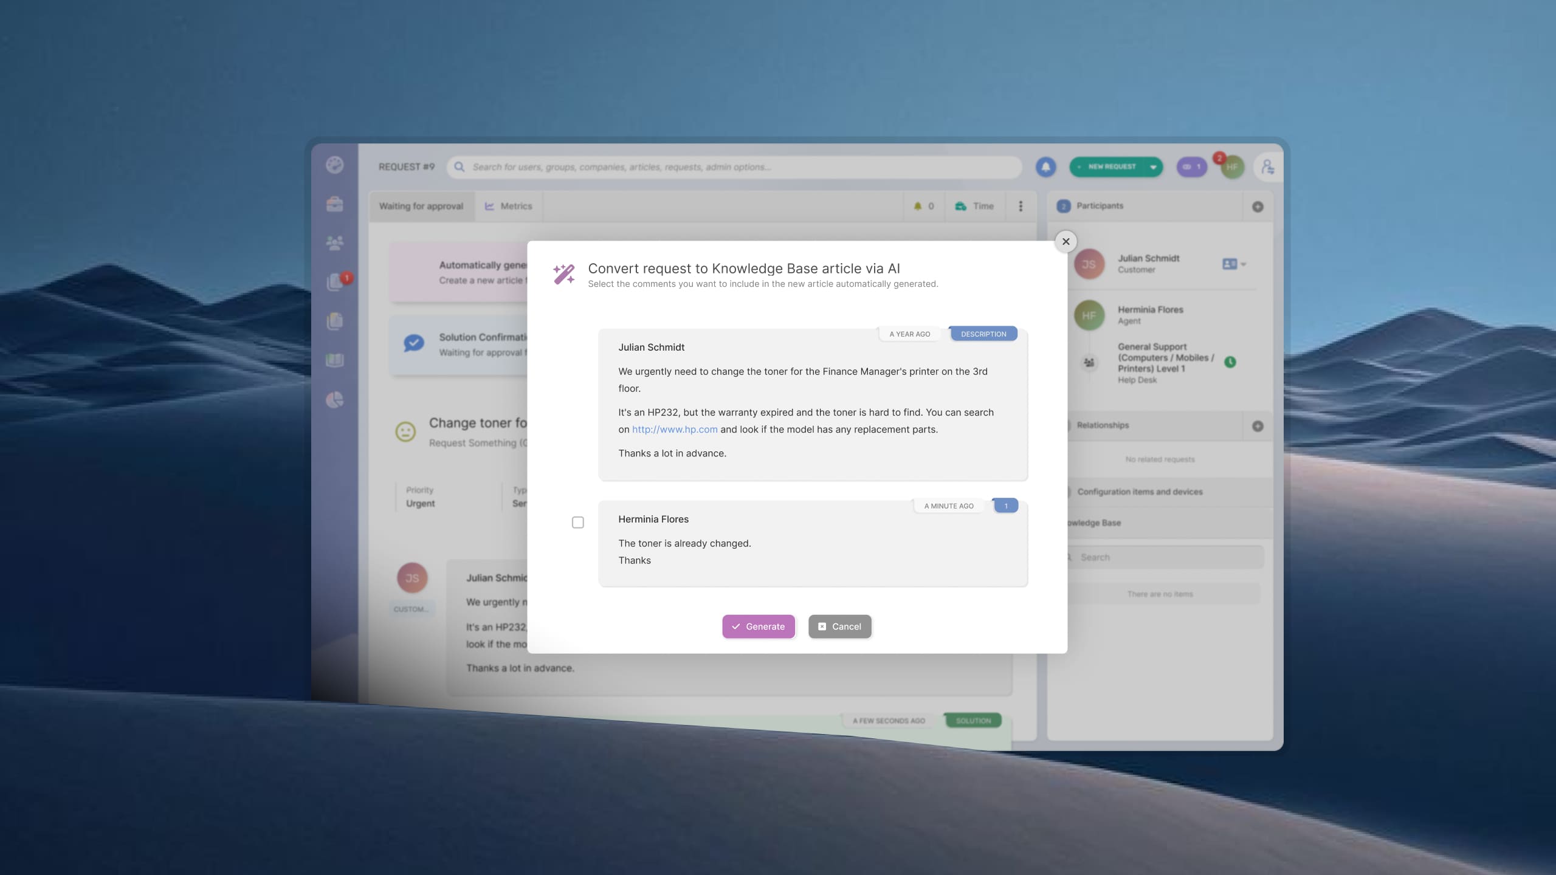Select the Waiting for approval tab
This screenshot has width=1556, height=875.
(x=421, y=206)
